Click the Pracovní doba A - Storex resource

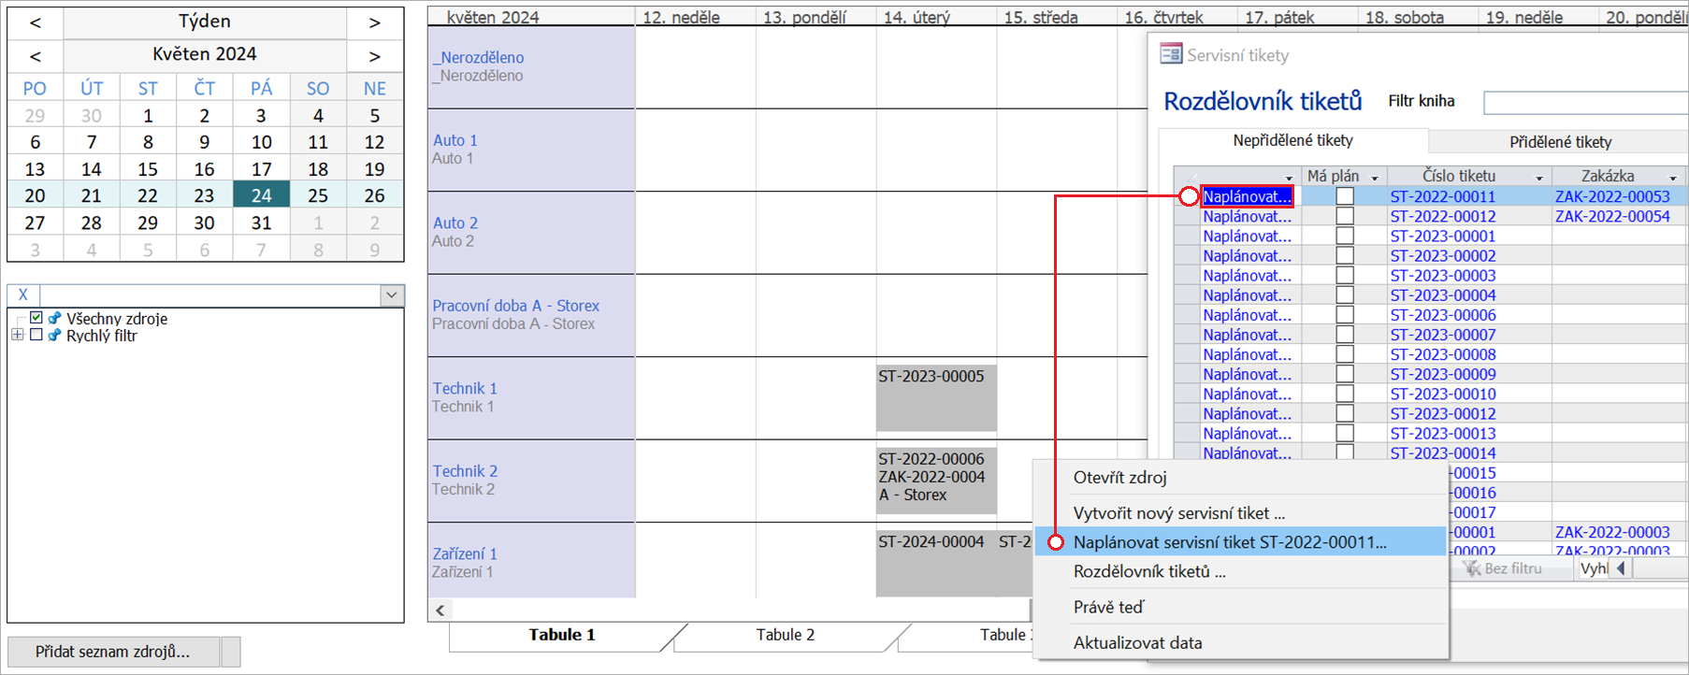point(531,315)
